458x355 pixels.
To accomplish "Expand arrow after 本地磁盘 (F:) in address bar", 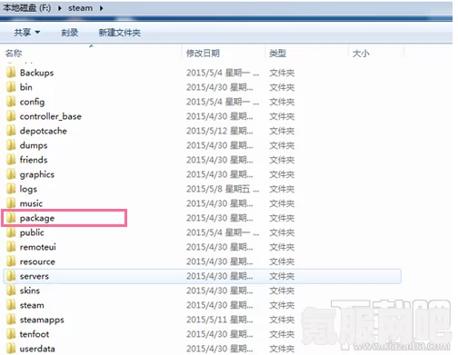I will (60, 8).
